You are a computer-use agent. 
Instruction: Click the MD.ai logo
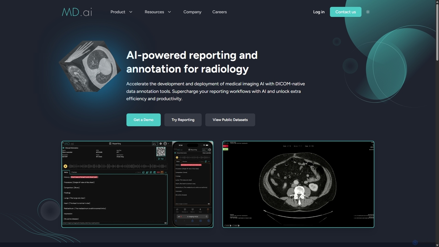click(77, 12)
